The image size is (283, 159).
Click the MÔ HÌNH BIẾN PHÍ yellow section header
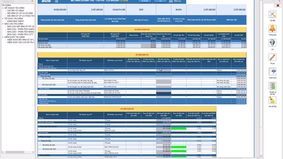142,55
